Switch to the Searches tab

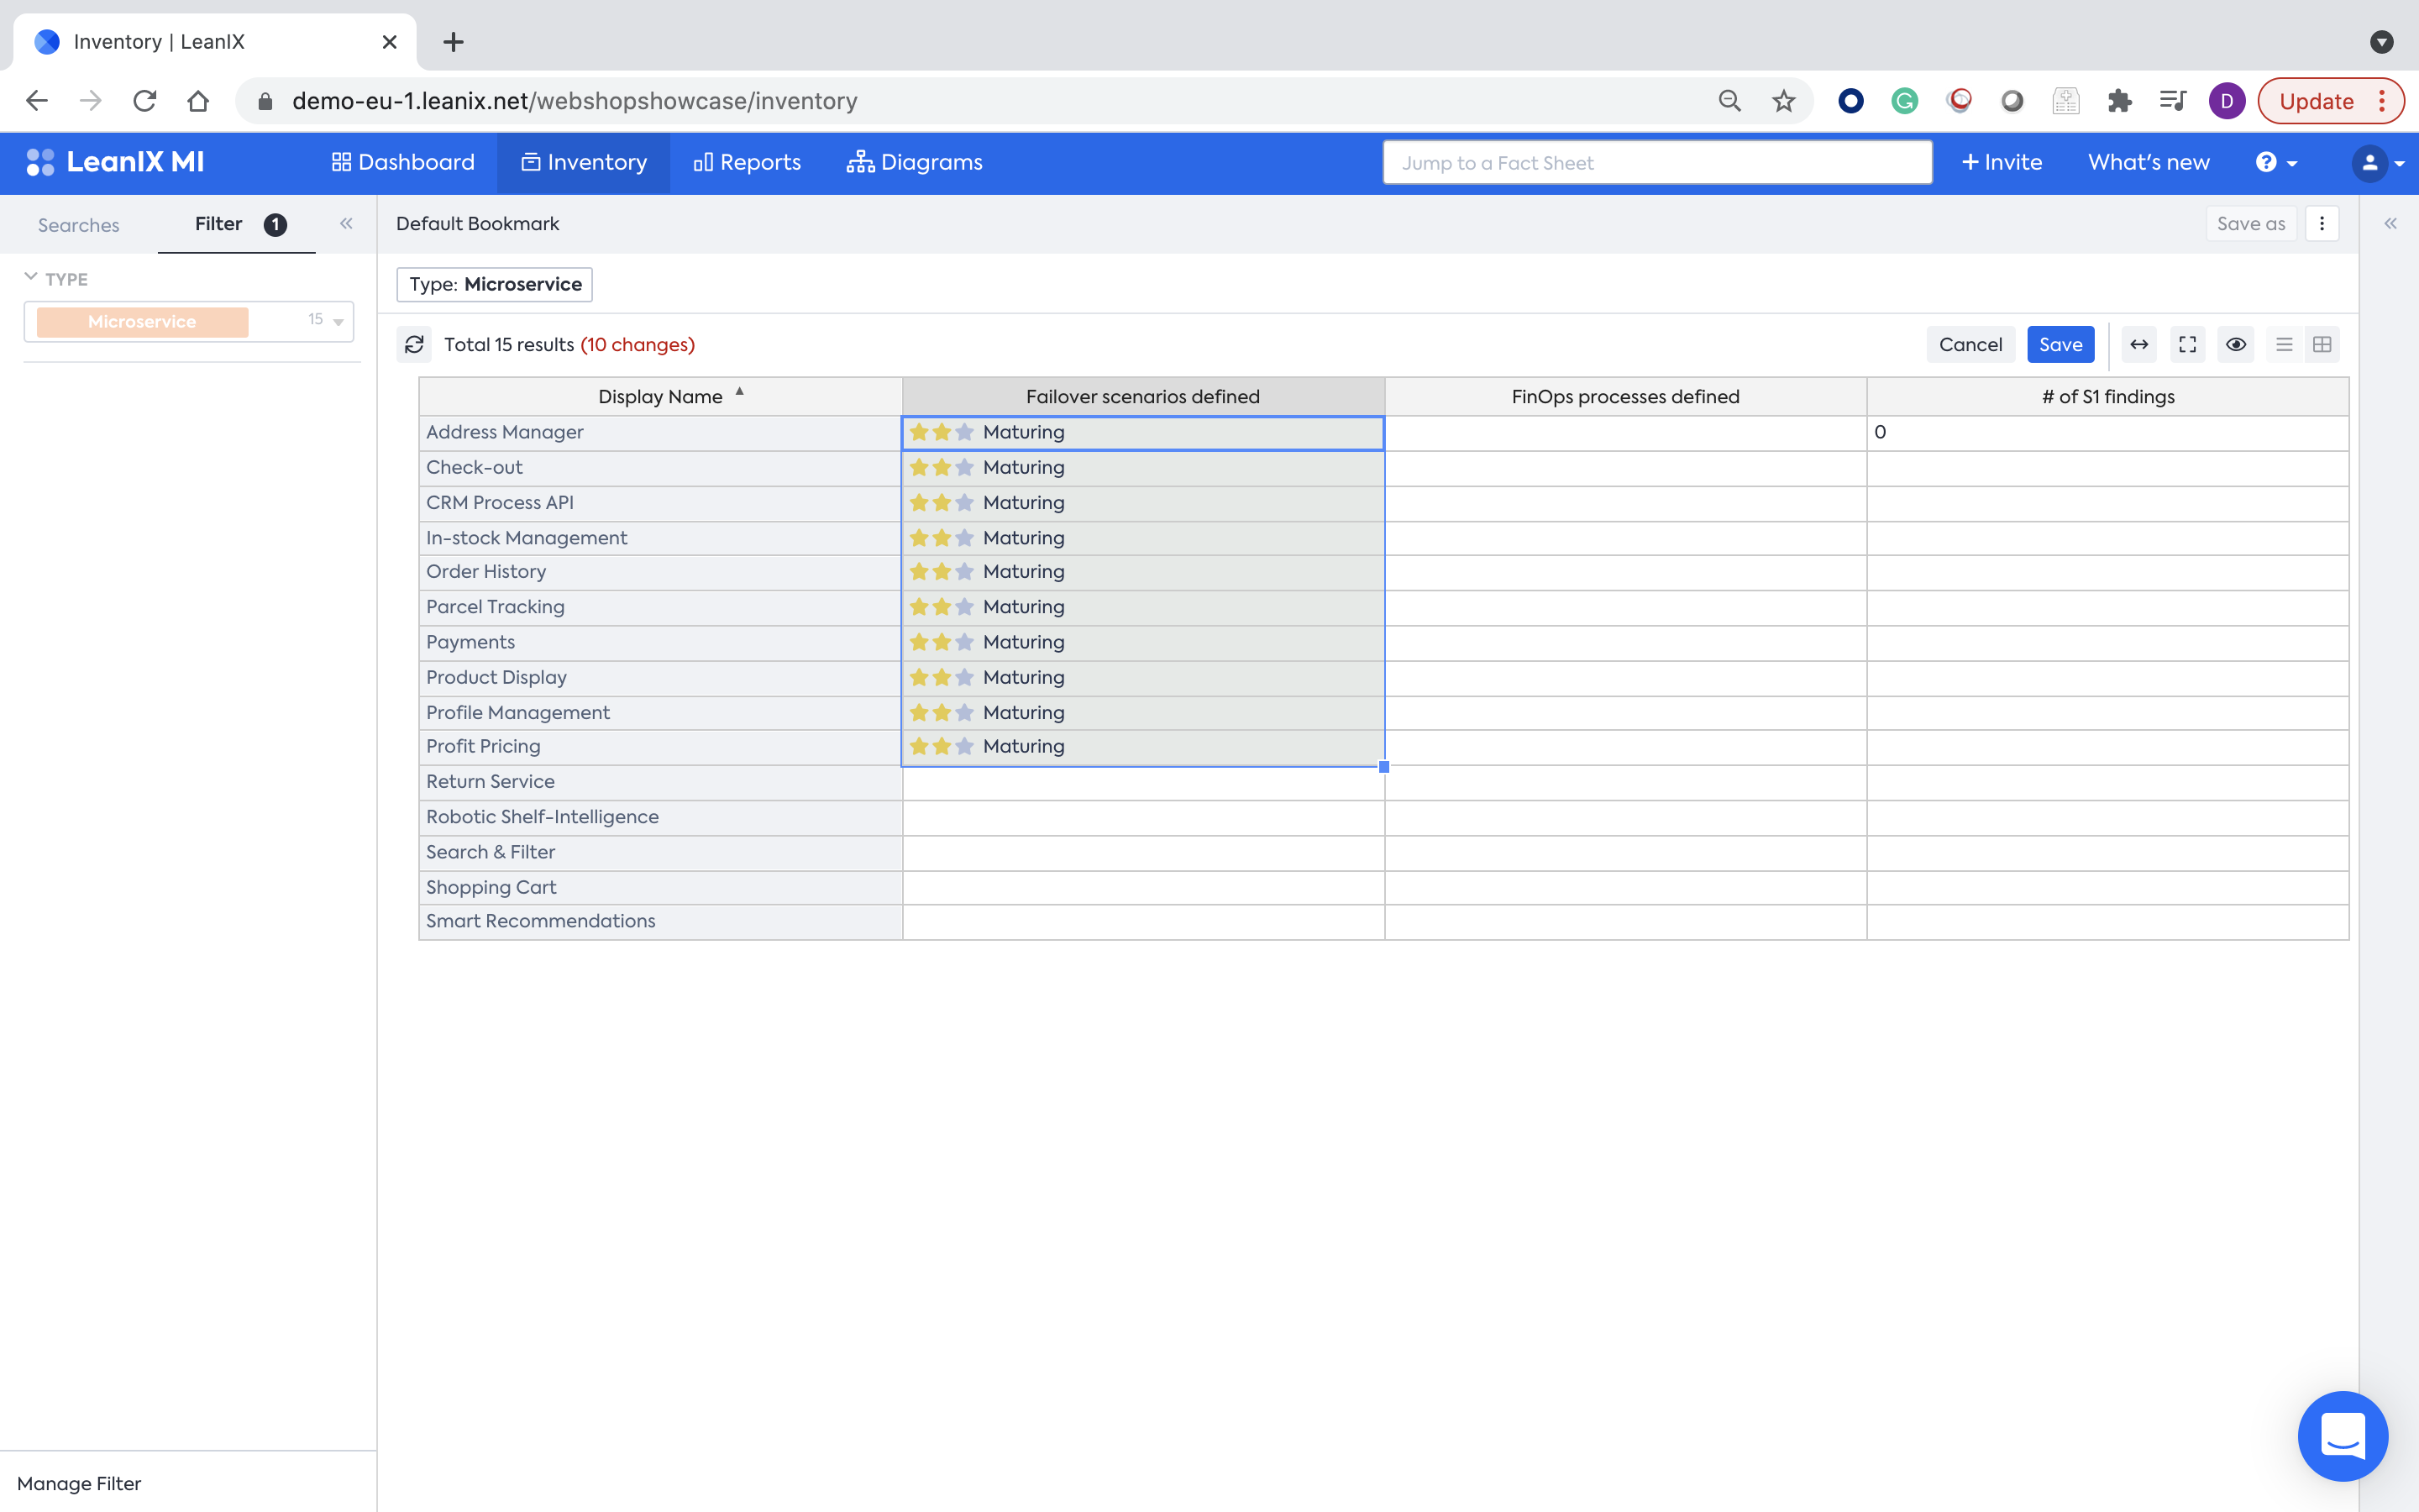pyautogui.click(x=78, y=225)
